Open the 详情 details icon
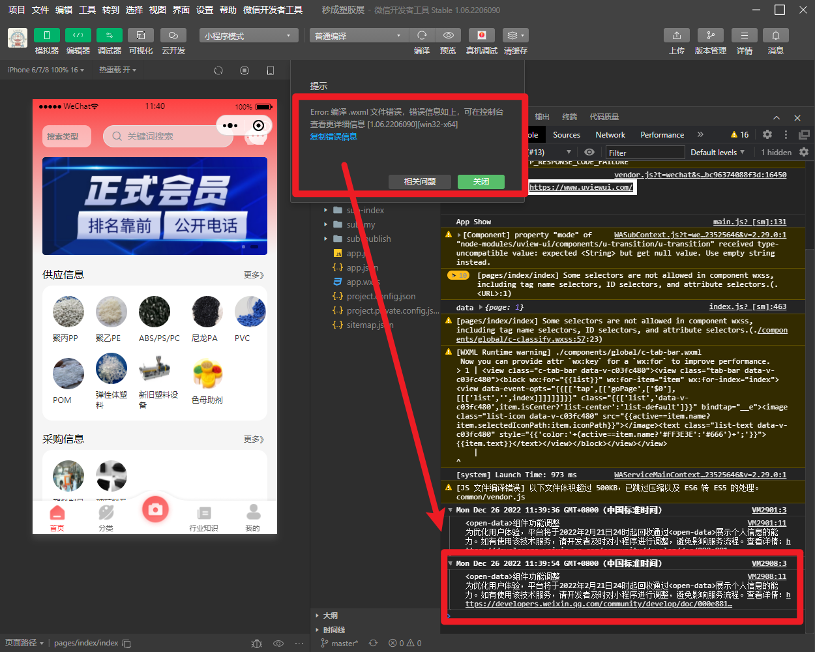 [745, 35]
